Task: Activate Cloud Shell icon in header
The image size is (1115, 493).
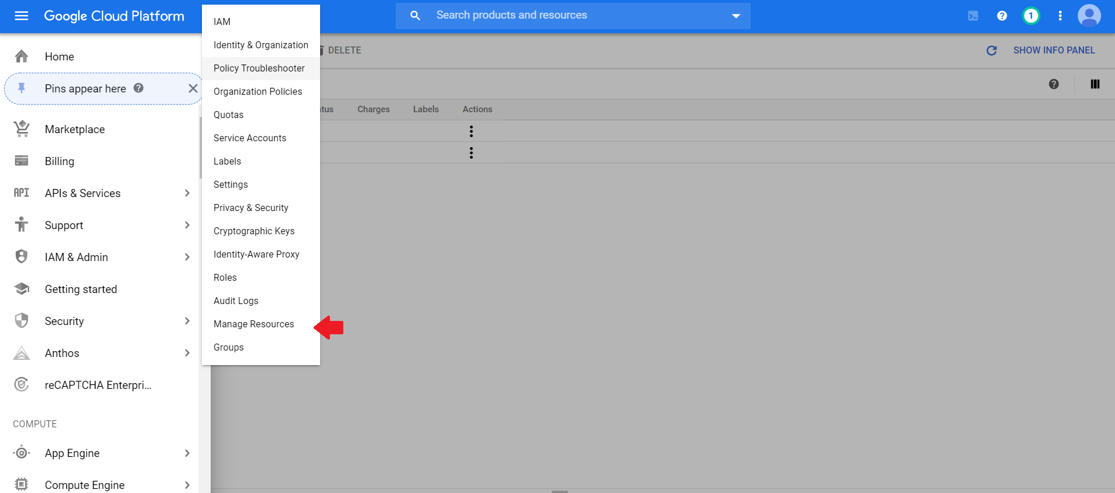Action: (973, 16)
